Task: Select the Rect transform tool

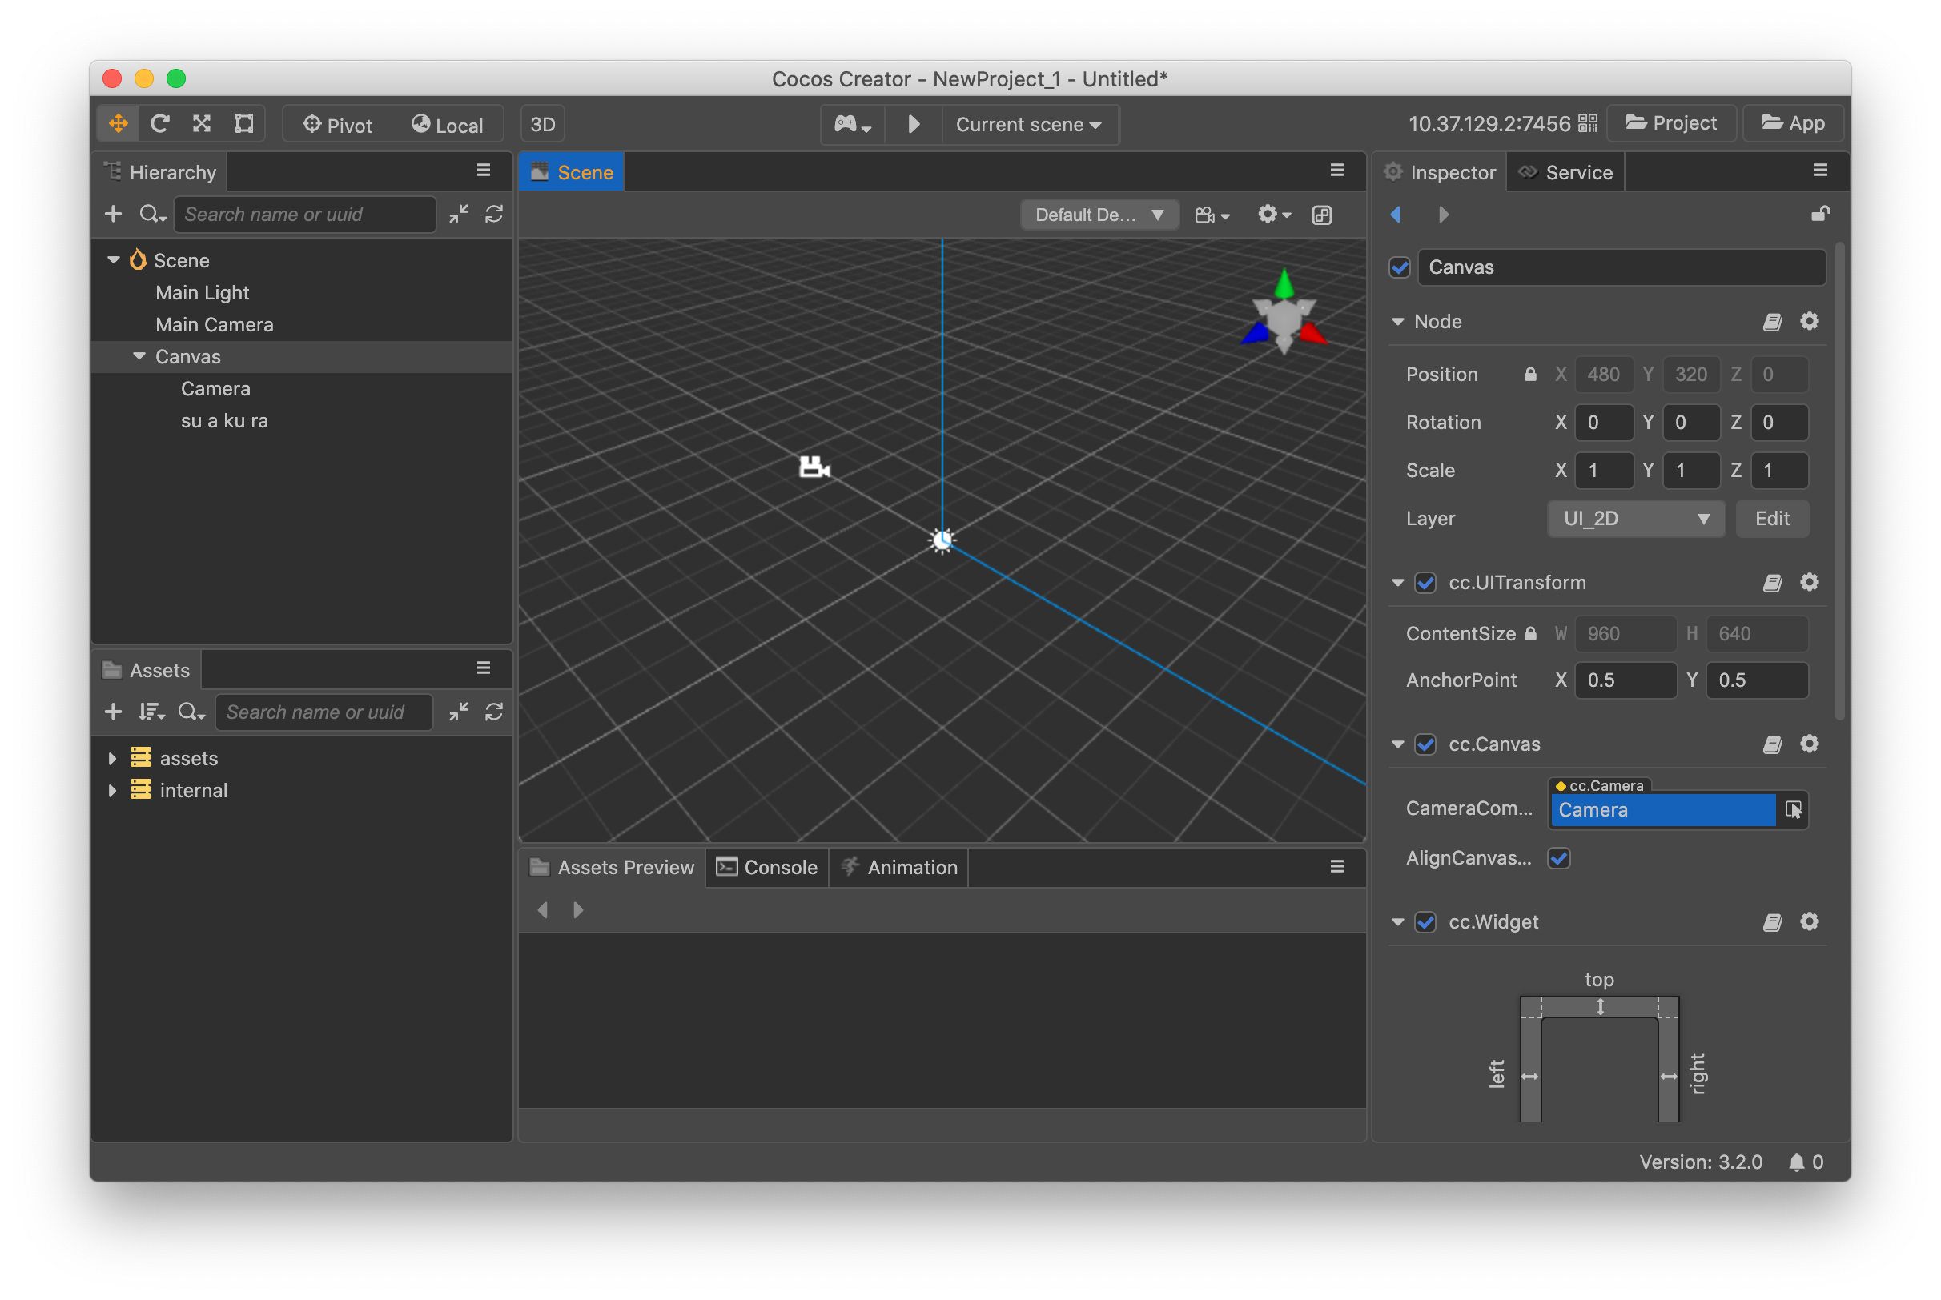Action: click(243, 124)
